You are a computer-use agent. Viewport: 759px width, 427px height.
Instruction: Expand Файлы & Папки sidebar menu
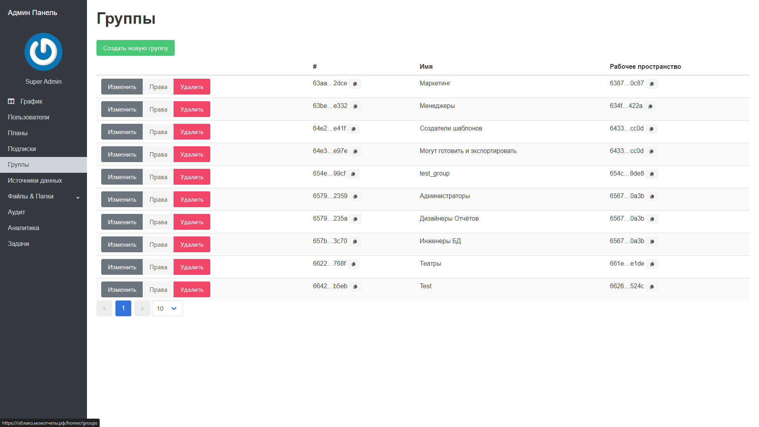[x=43, y=196]
